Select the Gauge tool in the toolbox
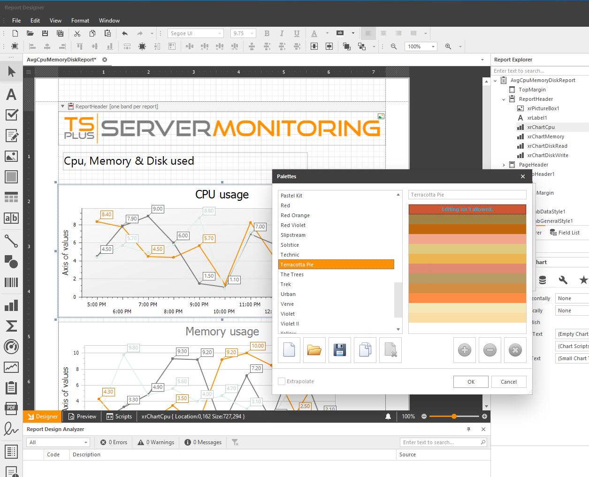The image size is (589, 477). pos(11,347)
